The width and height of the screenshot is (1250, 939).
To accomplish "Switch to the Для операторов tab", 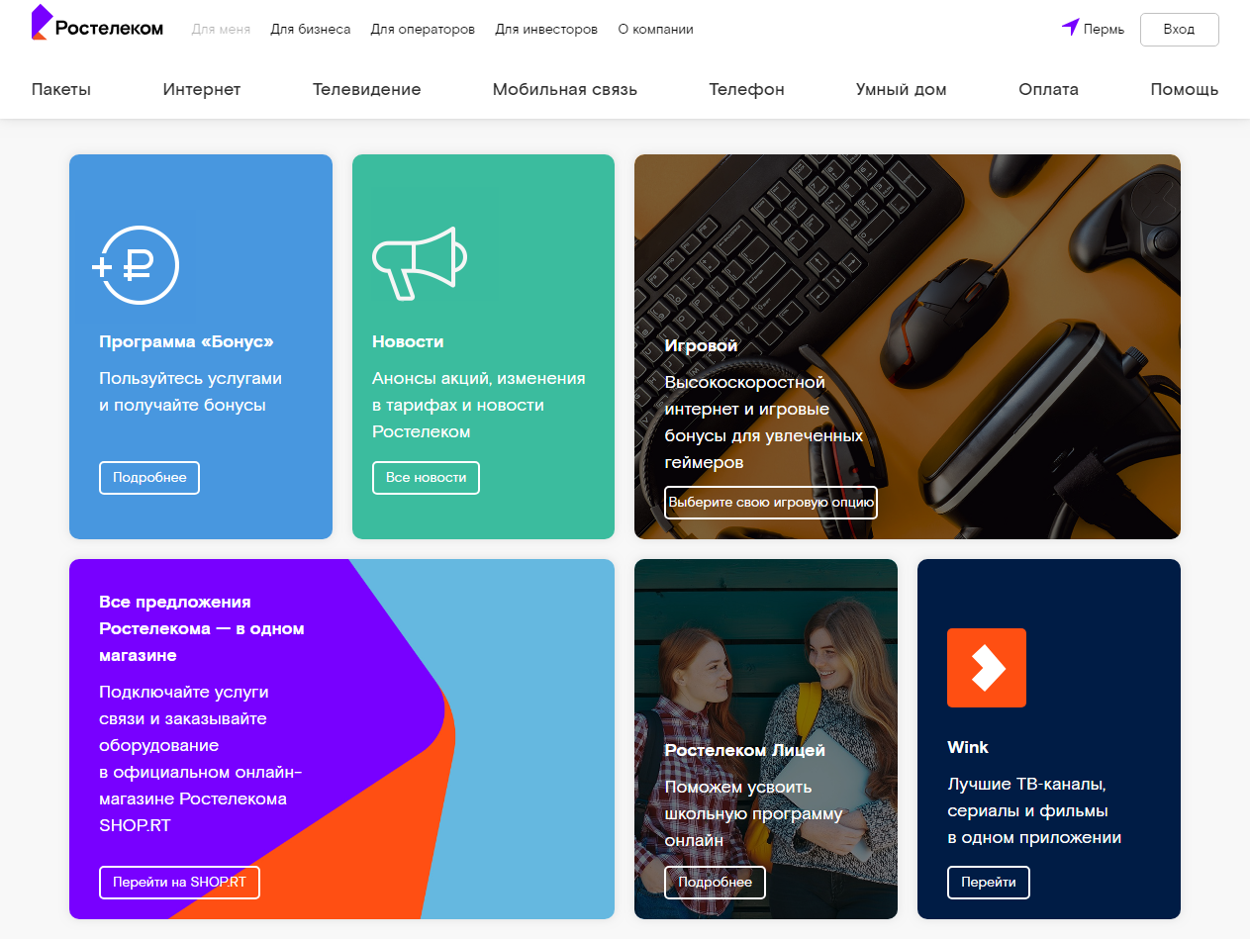I will coord(423,30).
